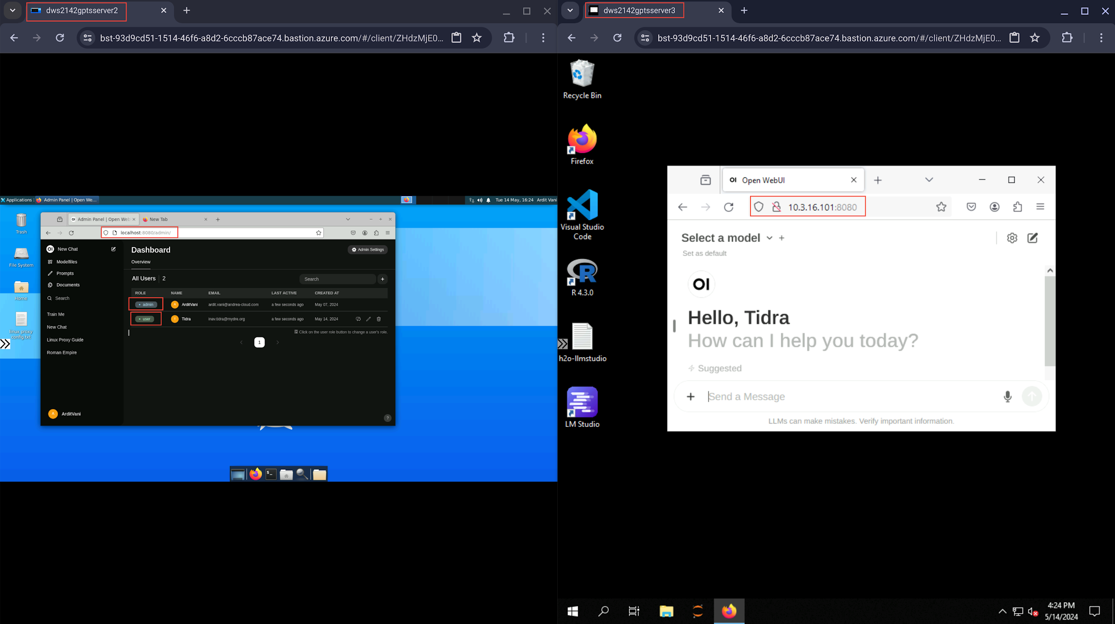Click the microphone voice input icon

coord(1008,397)
